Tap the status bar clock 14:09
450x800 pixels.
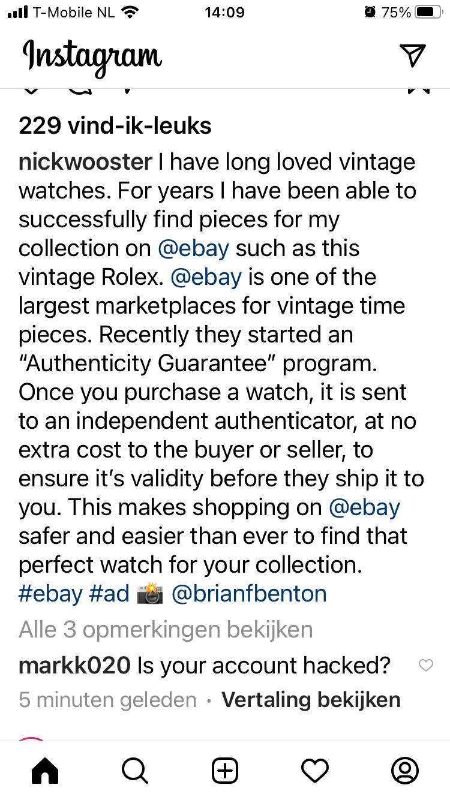click(225, 13)
